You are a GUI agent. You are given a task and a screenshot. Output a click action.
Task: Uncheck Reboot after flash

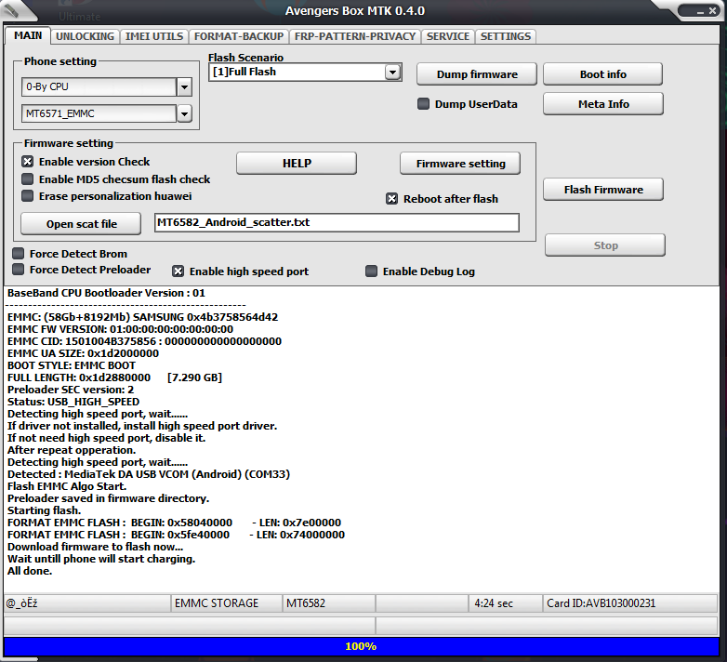391,199
